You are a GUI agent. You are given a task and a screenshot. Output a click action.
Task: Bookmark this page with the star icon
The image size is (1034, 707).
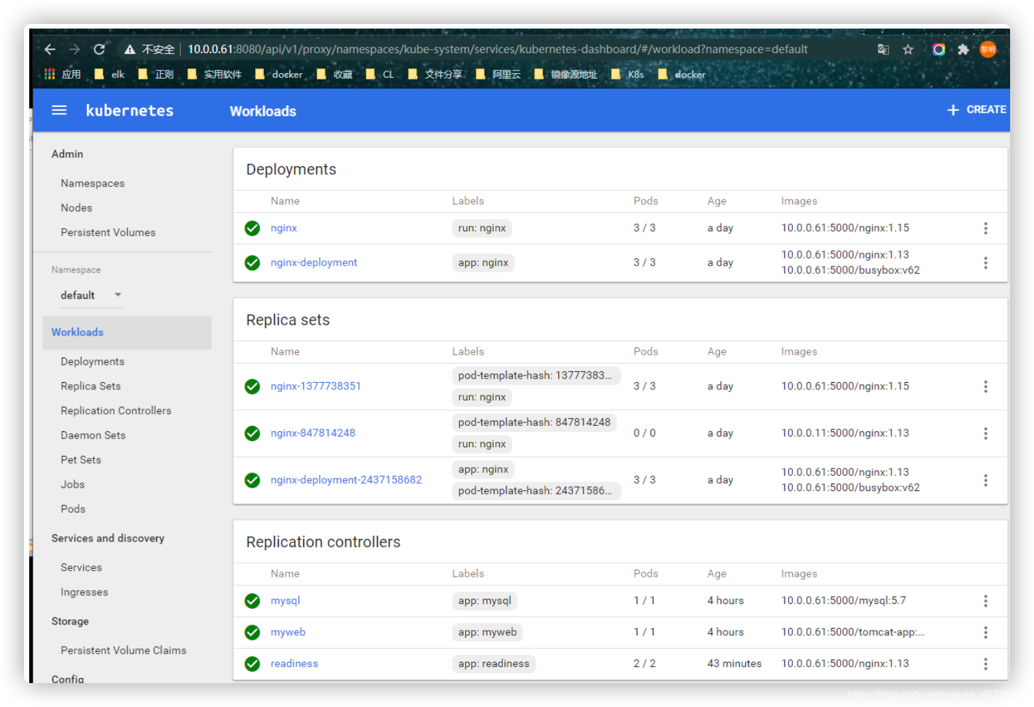[908, 49]
